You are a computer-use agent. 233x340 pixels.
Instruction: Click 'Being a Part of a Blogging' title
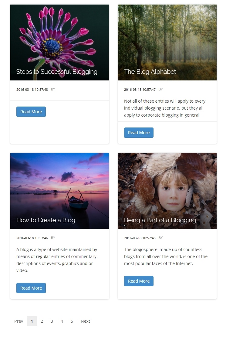[160, 220]
